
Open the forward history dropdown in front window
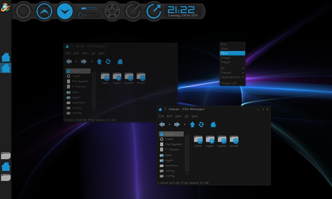(x=185, y=125)
